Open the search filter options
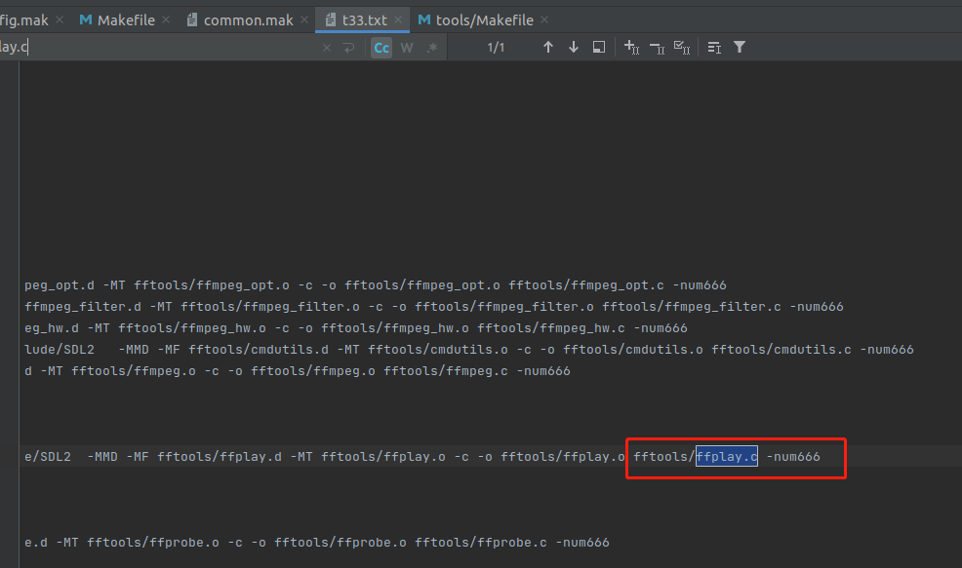The image size is (962, 568). pos(740,47)
